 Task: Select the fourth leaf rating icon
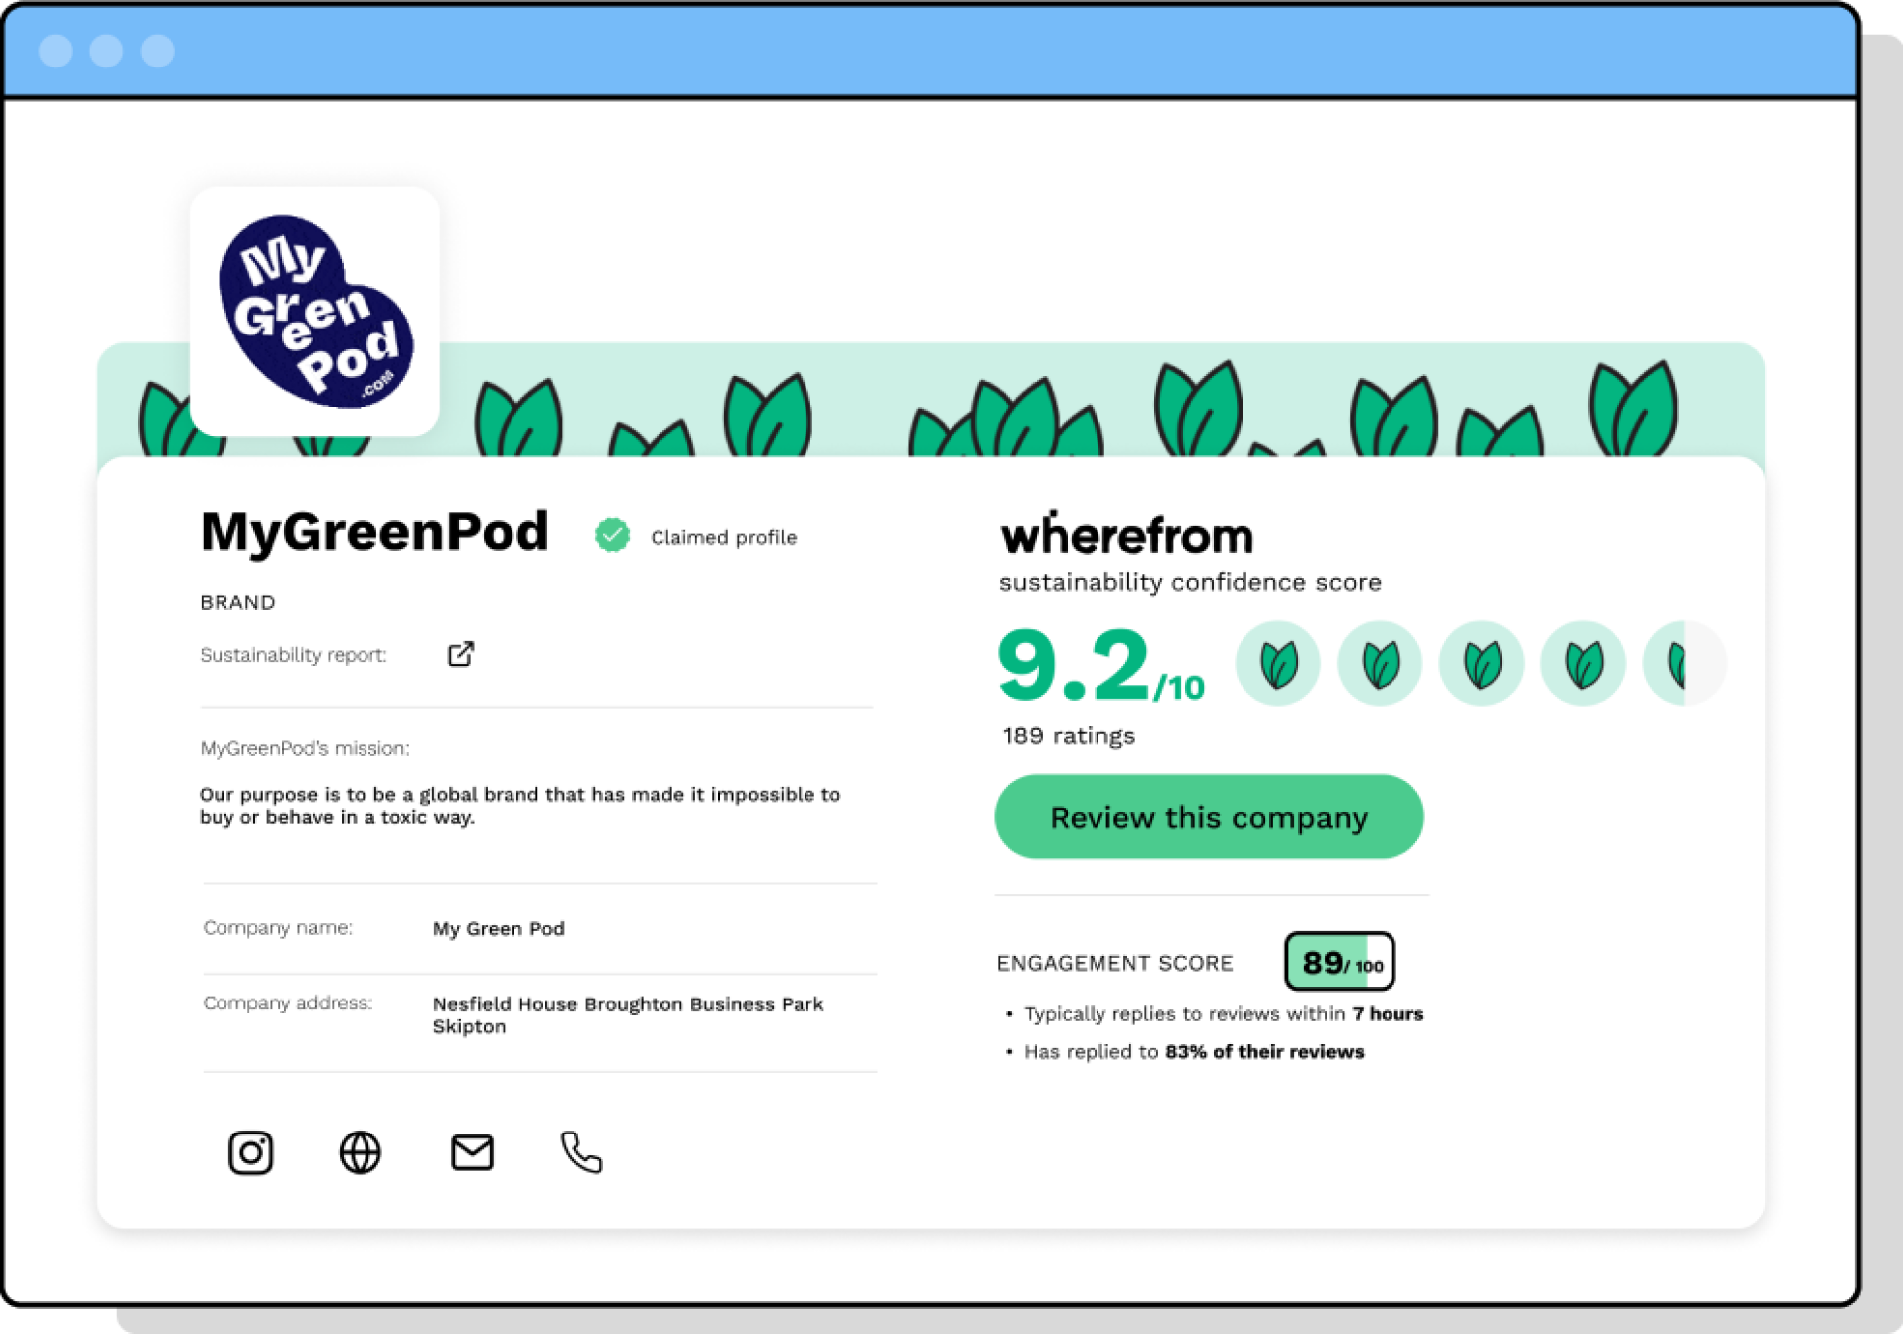click(x=1583, y=663)
